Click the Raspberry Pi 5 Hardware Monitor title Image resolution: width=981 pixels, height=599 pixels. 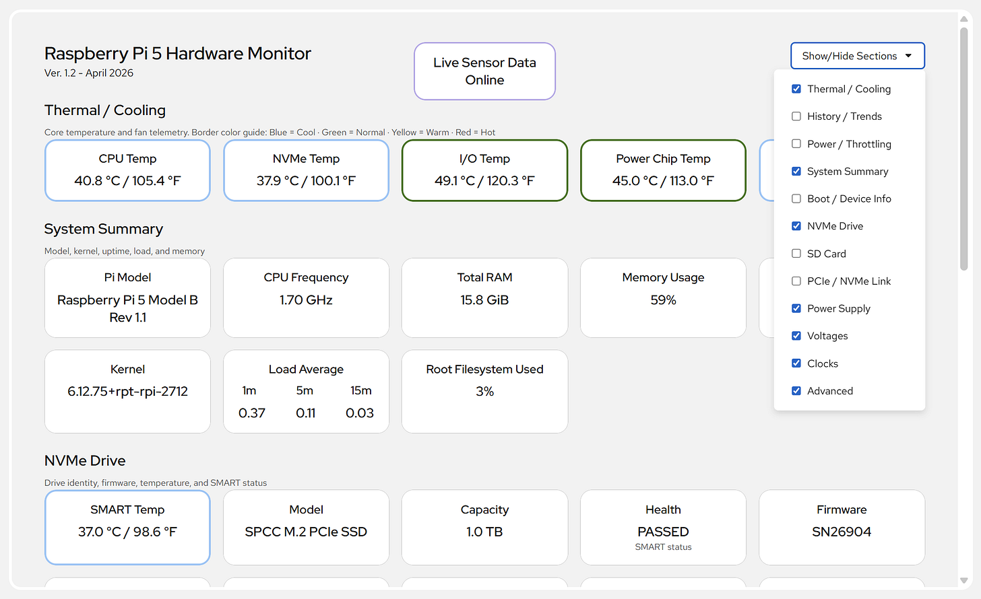click(x=178, y=53)
